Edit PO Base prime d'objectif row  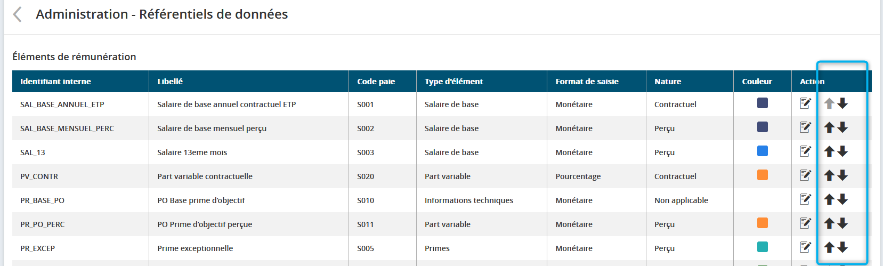(805, 199)
